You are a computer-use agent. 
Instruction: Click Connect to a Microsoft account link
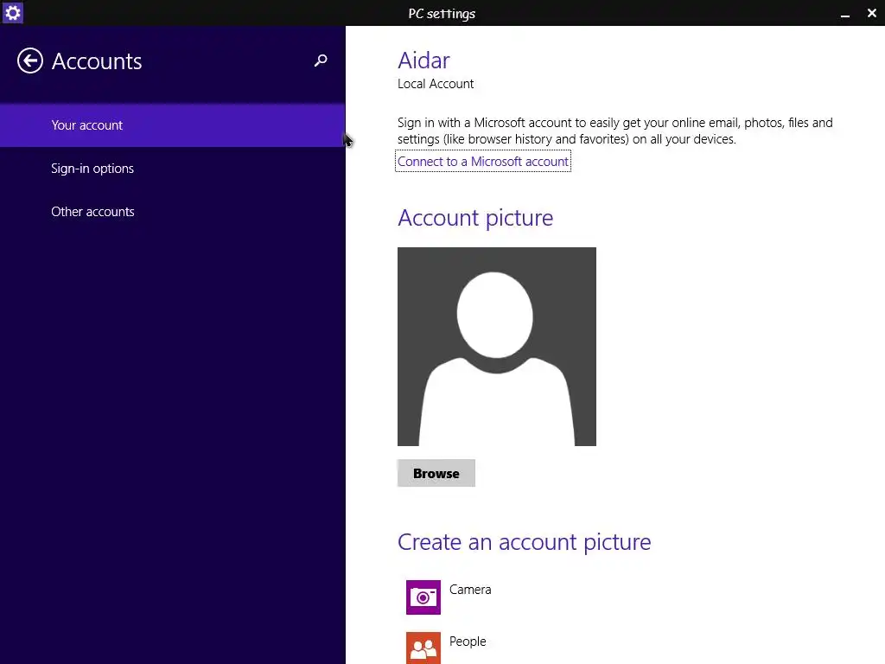[x=482, y=162]
